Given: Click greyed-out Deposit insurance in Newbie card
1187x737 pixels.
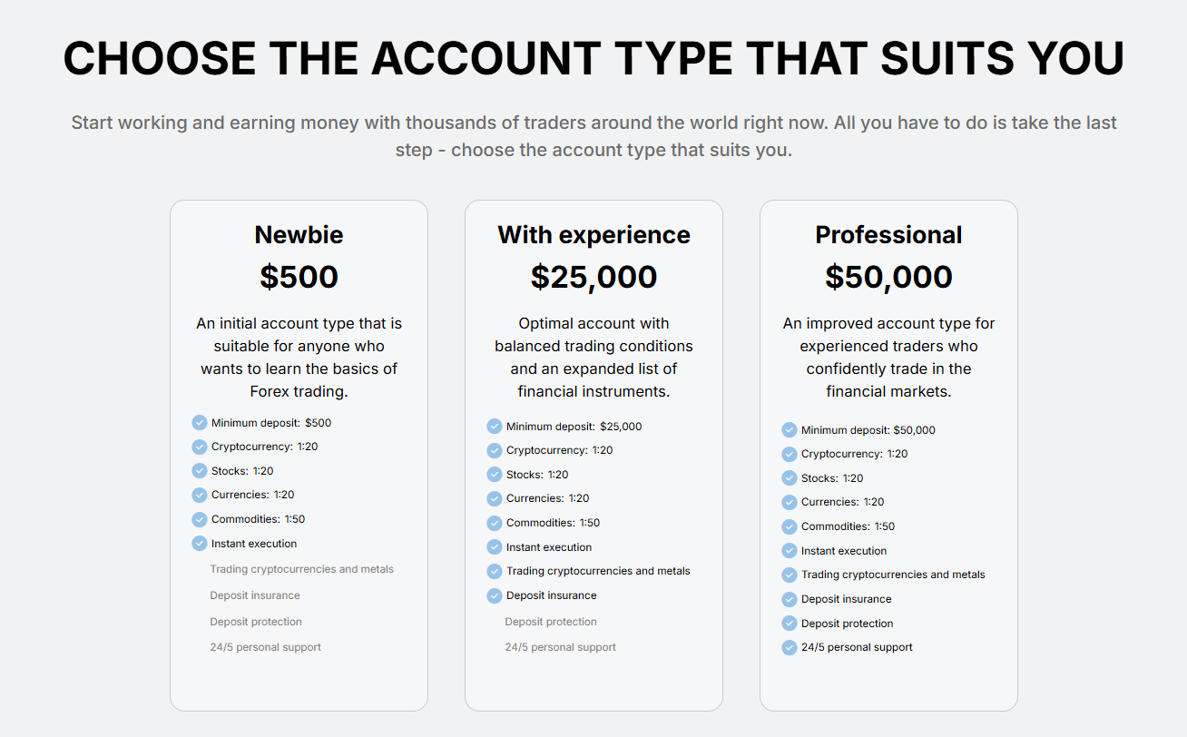Looking at the screenshot, I should click(255, 595).
